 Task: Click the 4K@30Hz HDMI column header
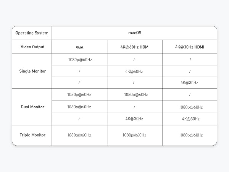coord(190,47)
